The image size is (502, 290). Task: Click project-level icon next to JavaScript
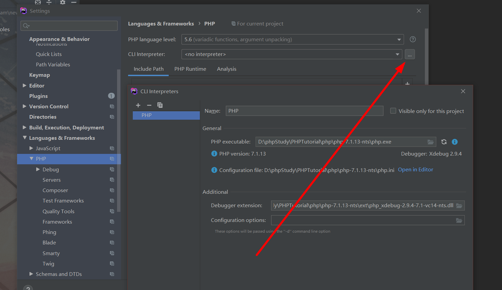(x=112, y=149)
